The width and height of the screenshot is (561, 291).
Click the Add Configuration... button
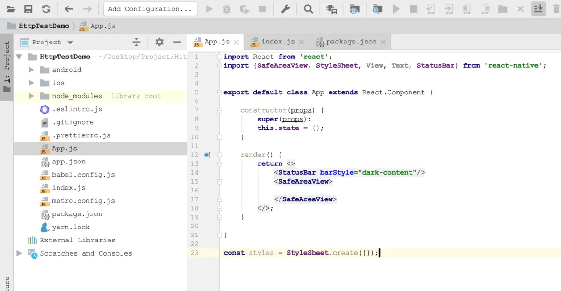click(x=150, y=9)
